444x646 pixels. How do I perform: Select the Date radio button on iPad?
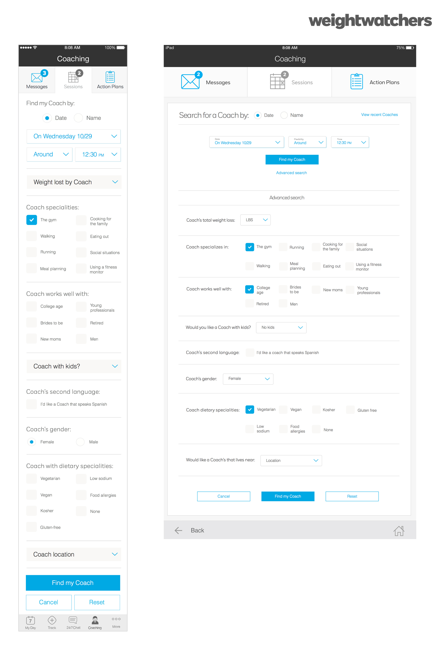(258, 115)
